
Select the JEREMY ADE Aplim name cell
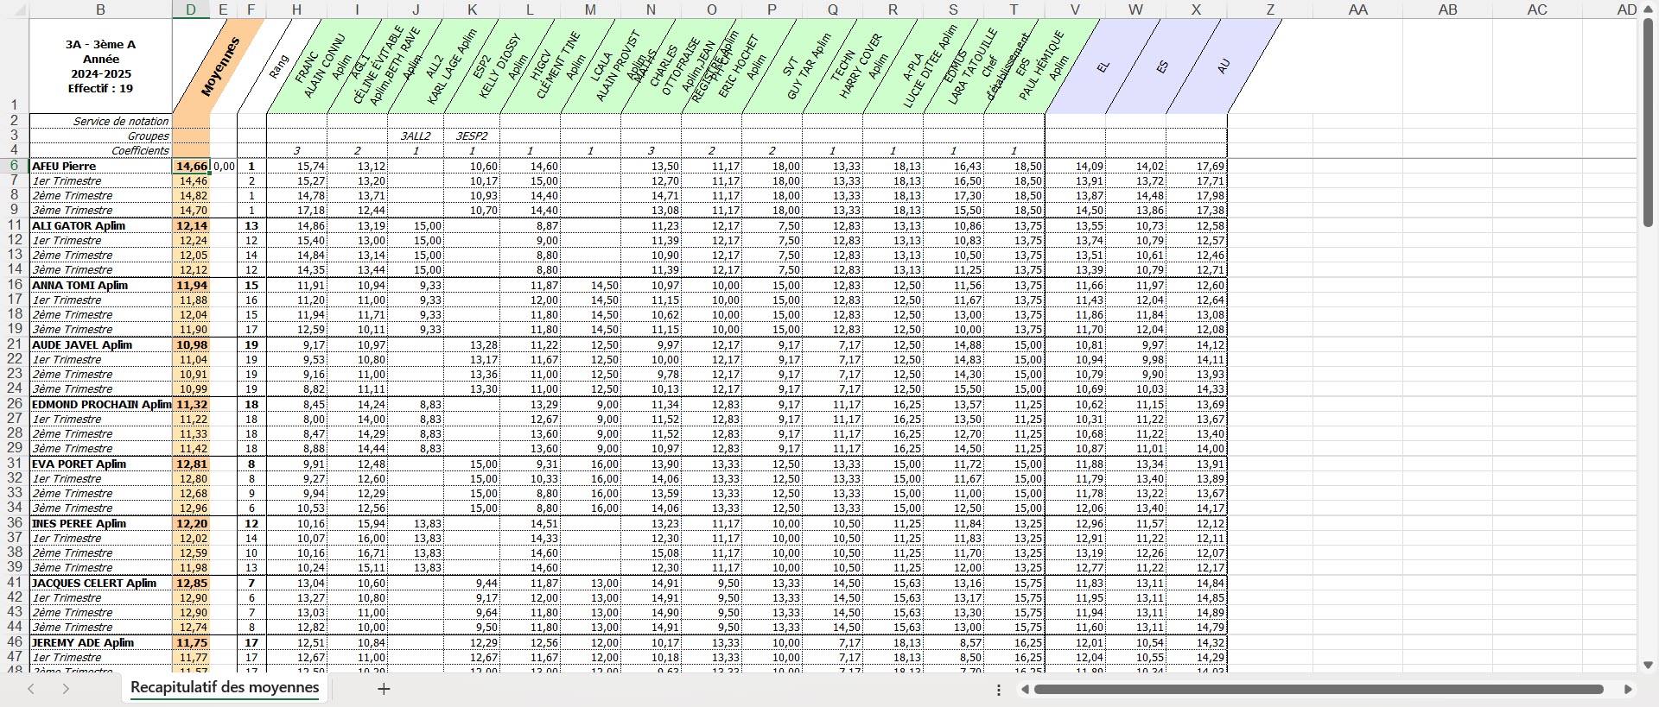101,642
